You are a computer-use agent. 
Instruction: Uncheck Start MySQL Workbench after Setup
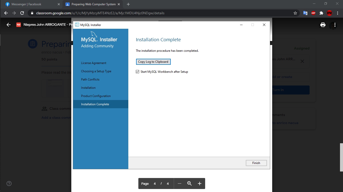pyautogui.click(x=137, y=72)
